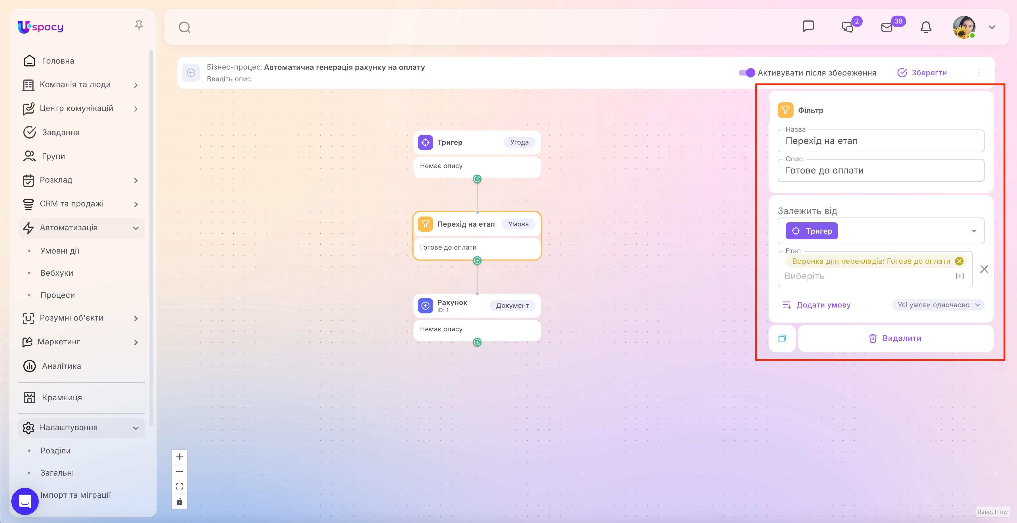Click the Видалити button

(x=895, y=338)
